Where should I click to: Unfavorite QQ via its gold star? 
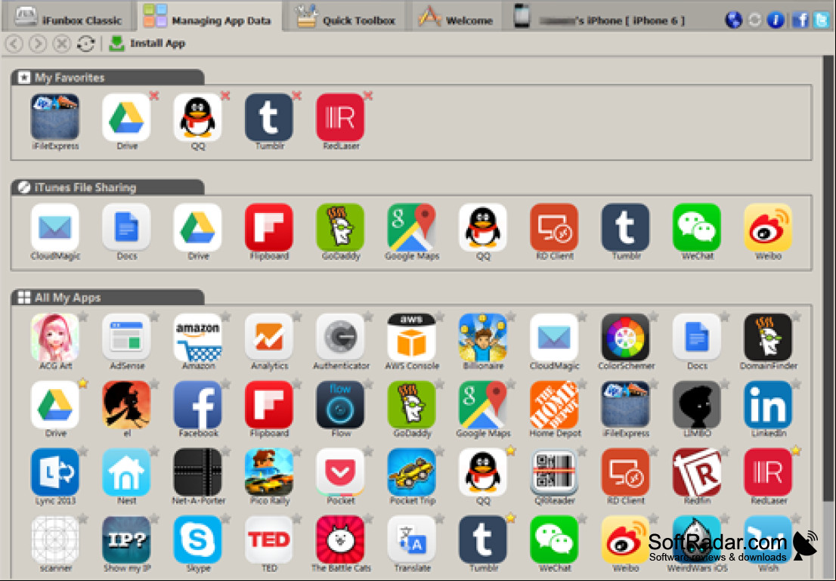tap(511, 452)
